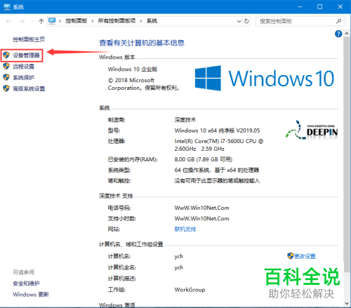This screenshot has height=308, width=351.
Task: Select 所有控制面板项 breadcrumb
Action: (117, 21)
